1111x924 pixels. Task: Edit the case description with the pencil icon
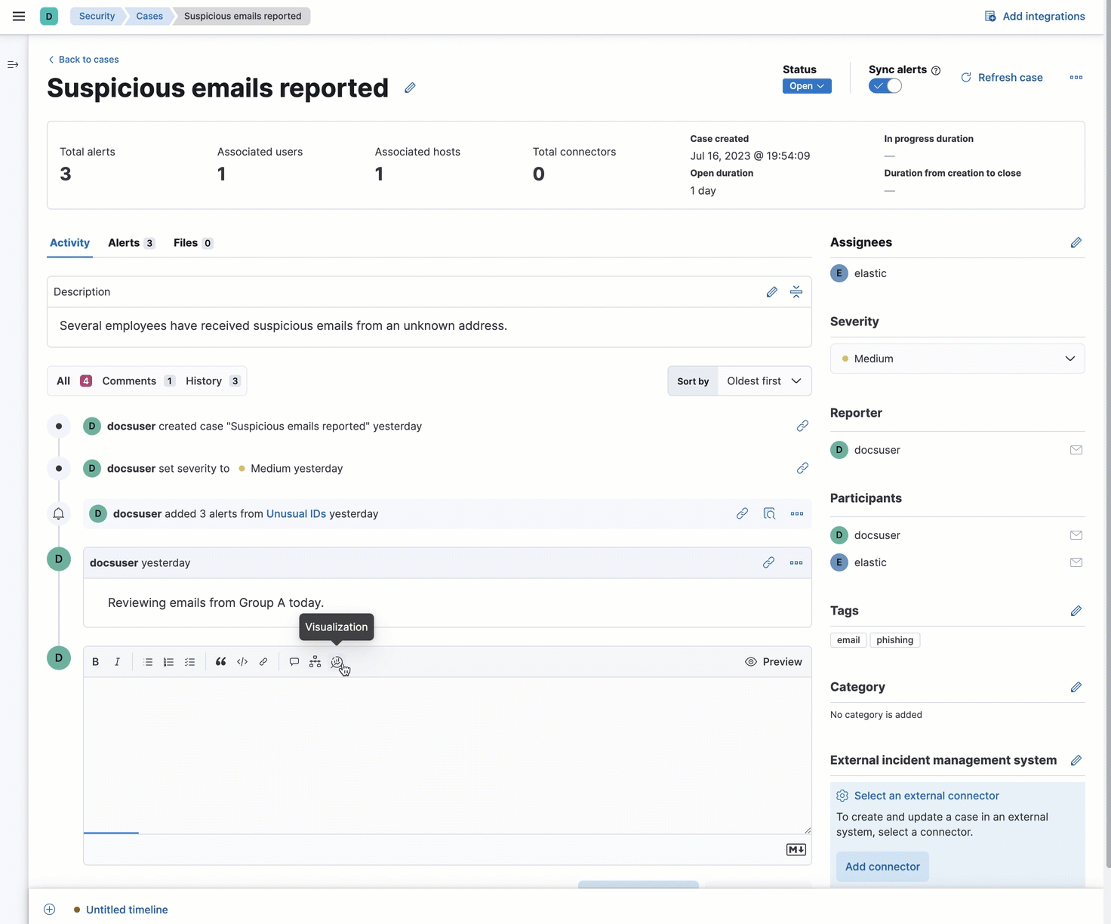(x=771, y=291)
